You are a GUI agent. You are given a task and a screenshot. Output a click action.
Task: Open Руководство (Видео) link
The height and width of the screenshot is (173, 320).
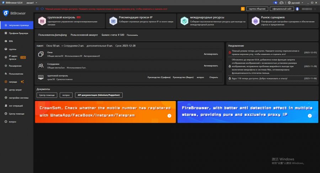[x=183, y=77]
